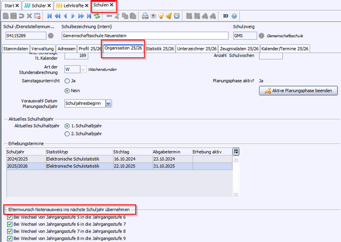Open column chooser icon in Erhebungstermine table

coord(235,152)
